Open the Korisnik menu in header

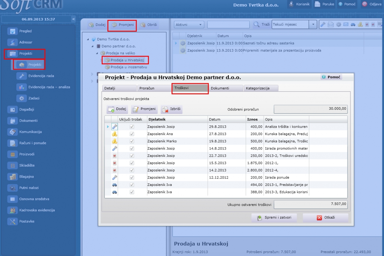(x=299, y=4)
